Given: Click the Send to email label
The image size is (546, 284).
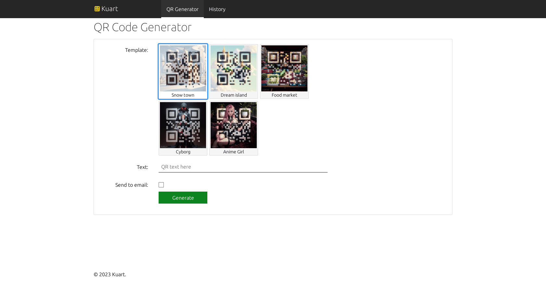Looking at the screenshot, I should pos(132,185).
